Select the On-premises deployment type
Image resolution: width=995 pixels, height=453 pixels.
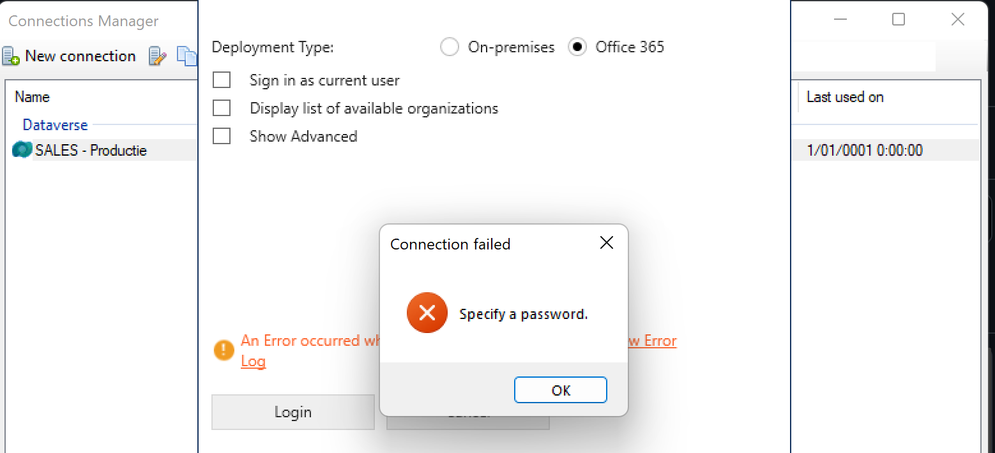point(450,47)
